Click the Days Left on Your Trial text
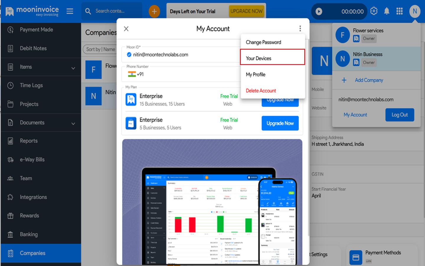The image size is (425, 266). click(x=192, y=12)
